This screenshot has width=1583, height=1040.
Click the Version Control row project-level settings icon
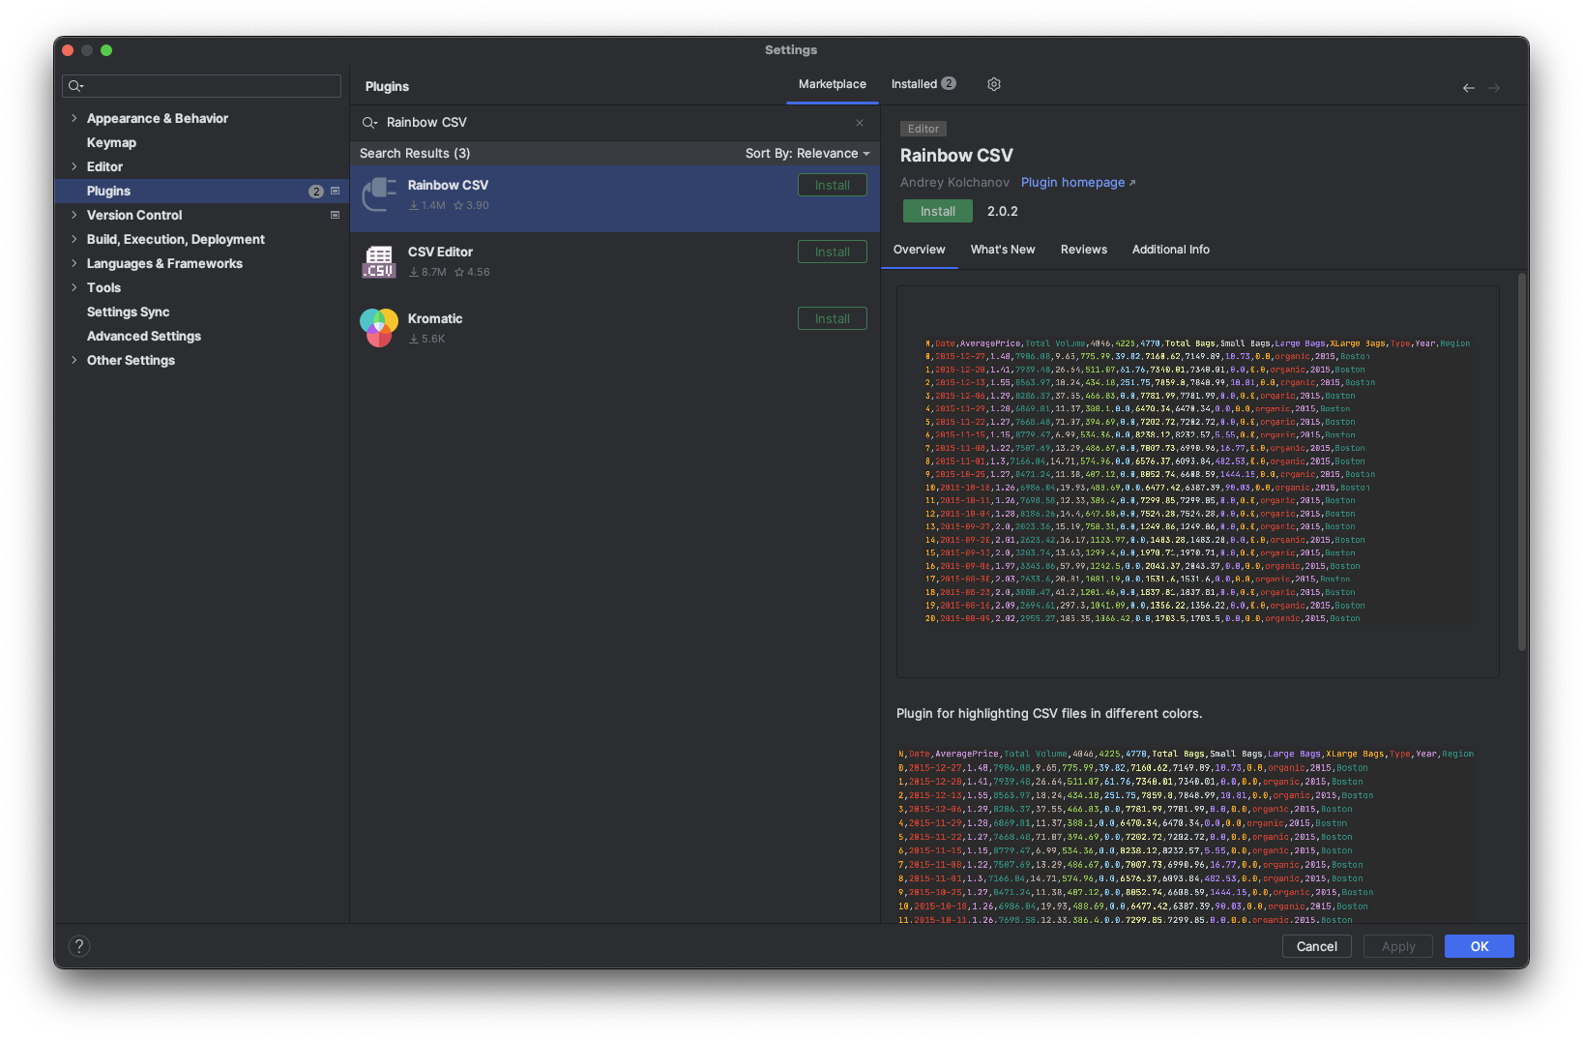[336, 215]
